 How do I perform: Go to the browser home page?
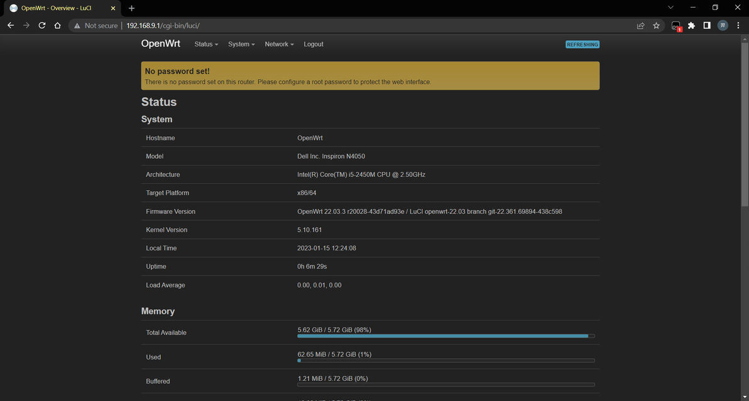(58, 26)
